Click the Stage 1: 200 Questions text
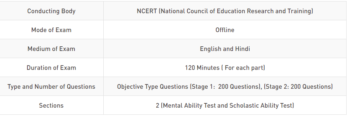Image resolution: width=348 pixels, height=129 pixels. tap(225, 87)
